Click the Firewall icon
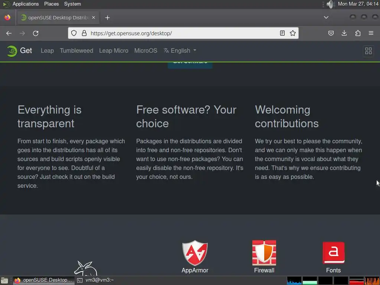 click(264, 253)
